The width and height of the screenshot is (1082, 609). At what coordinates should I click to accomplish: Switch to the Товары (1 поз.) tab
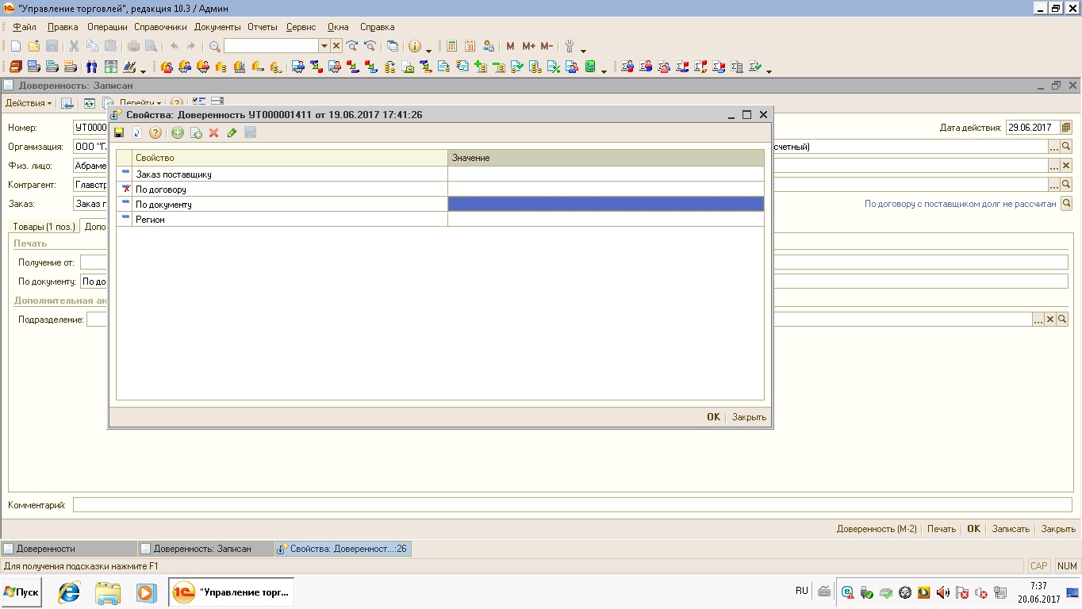[x=44, y=227]
